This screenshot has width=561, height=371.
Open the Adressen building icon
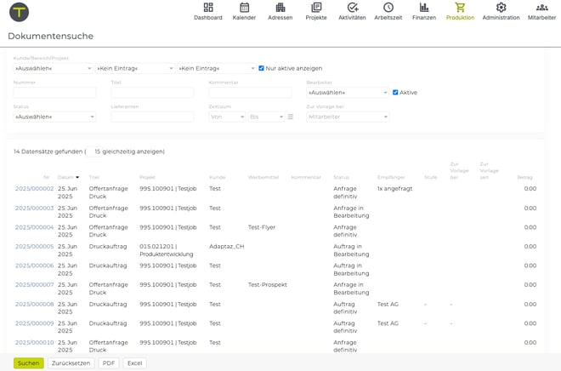coord(280,8)
